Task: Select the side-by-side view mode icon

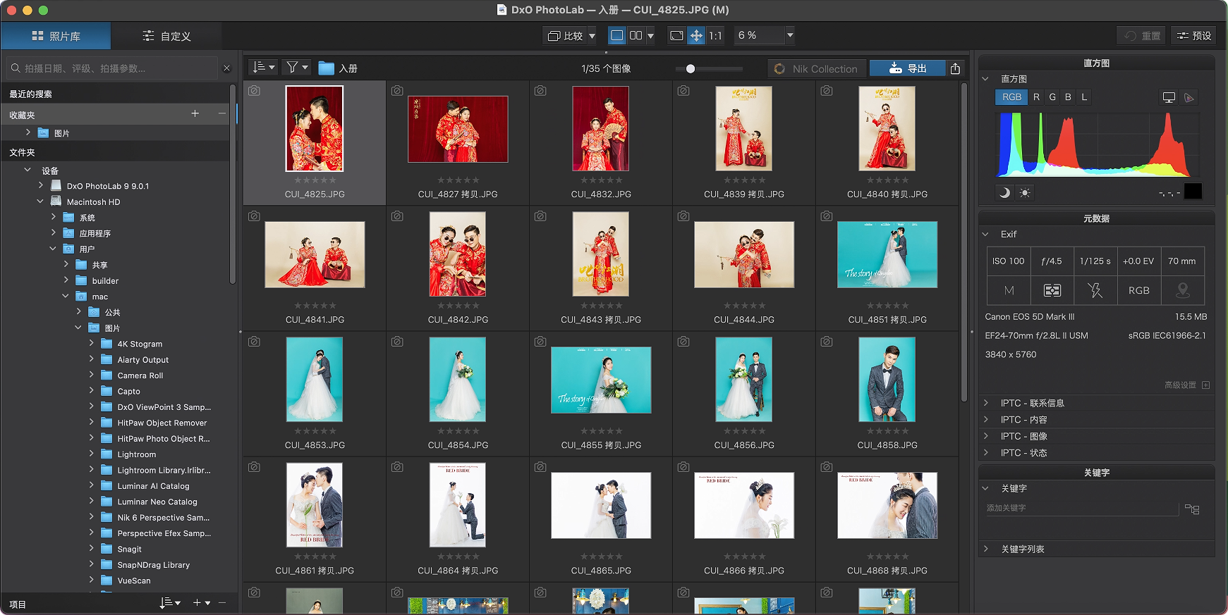Action: [636, 35]
